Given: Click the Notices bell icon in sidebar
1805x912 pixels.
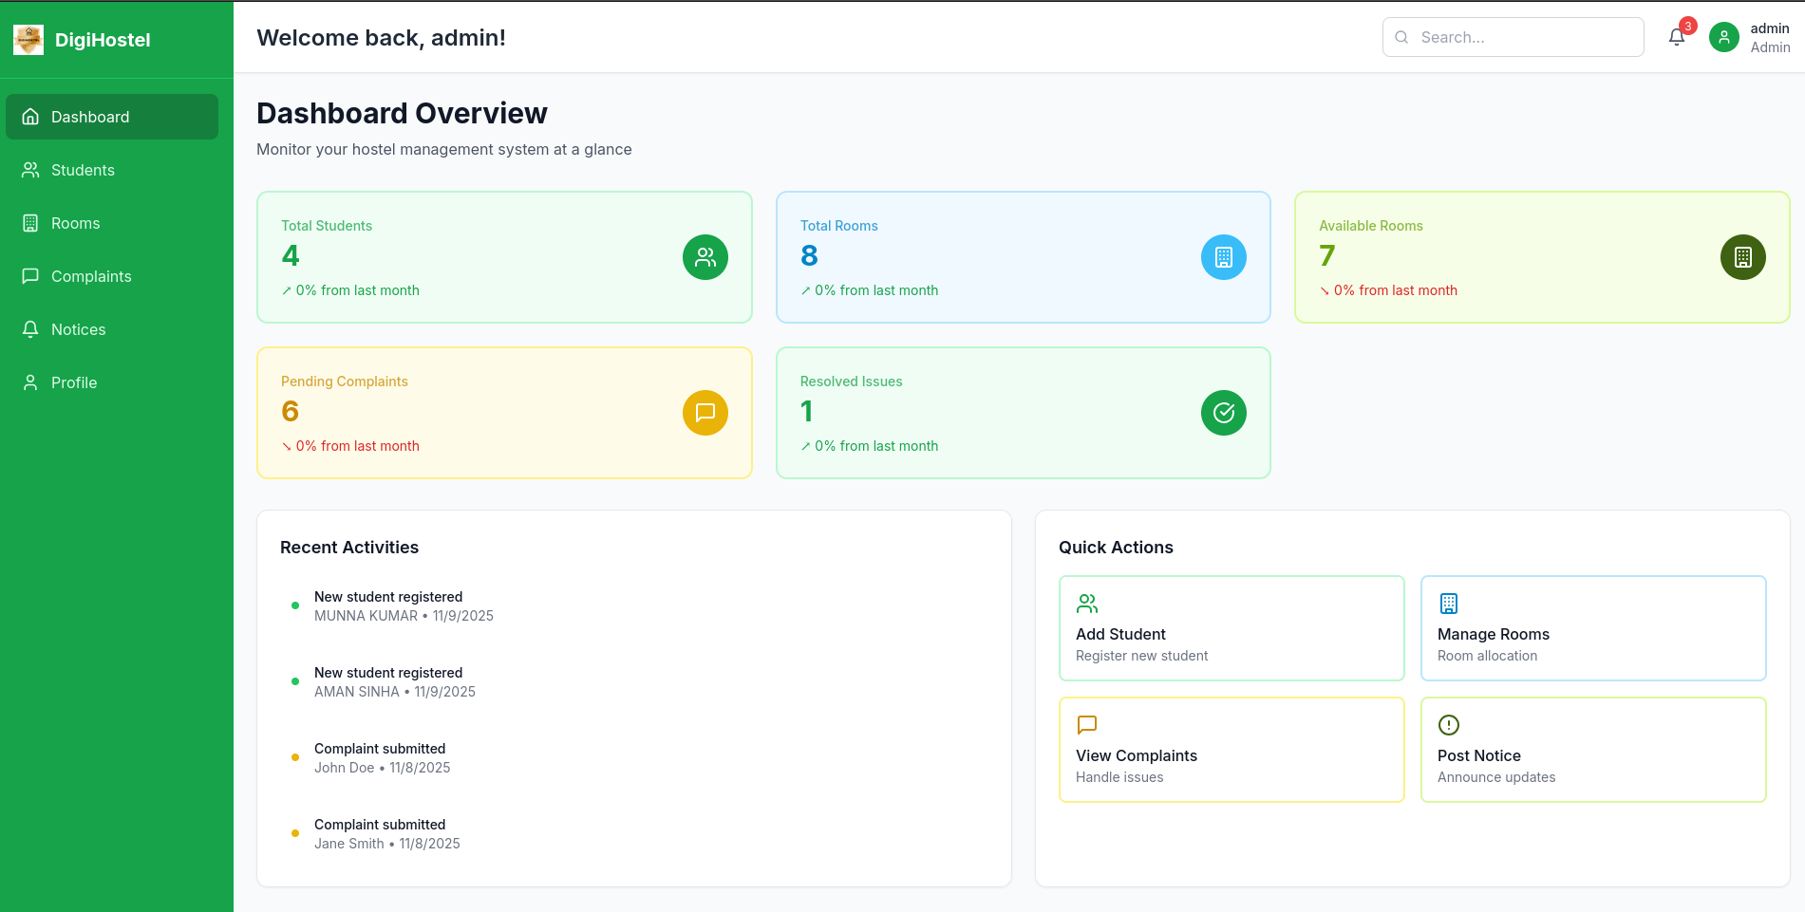Looking at the screenshot, I should click(29, 329).
